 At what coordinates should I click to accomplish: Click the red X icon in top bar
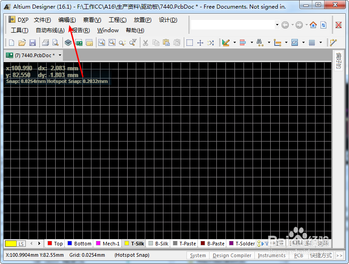pos(339,25)
